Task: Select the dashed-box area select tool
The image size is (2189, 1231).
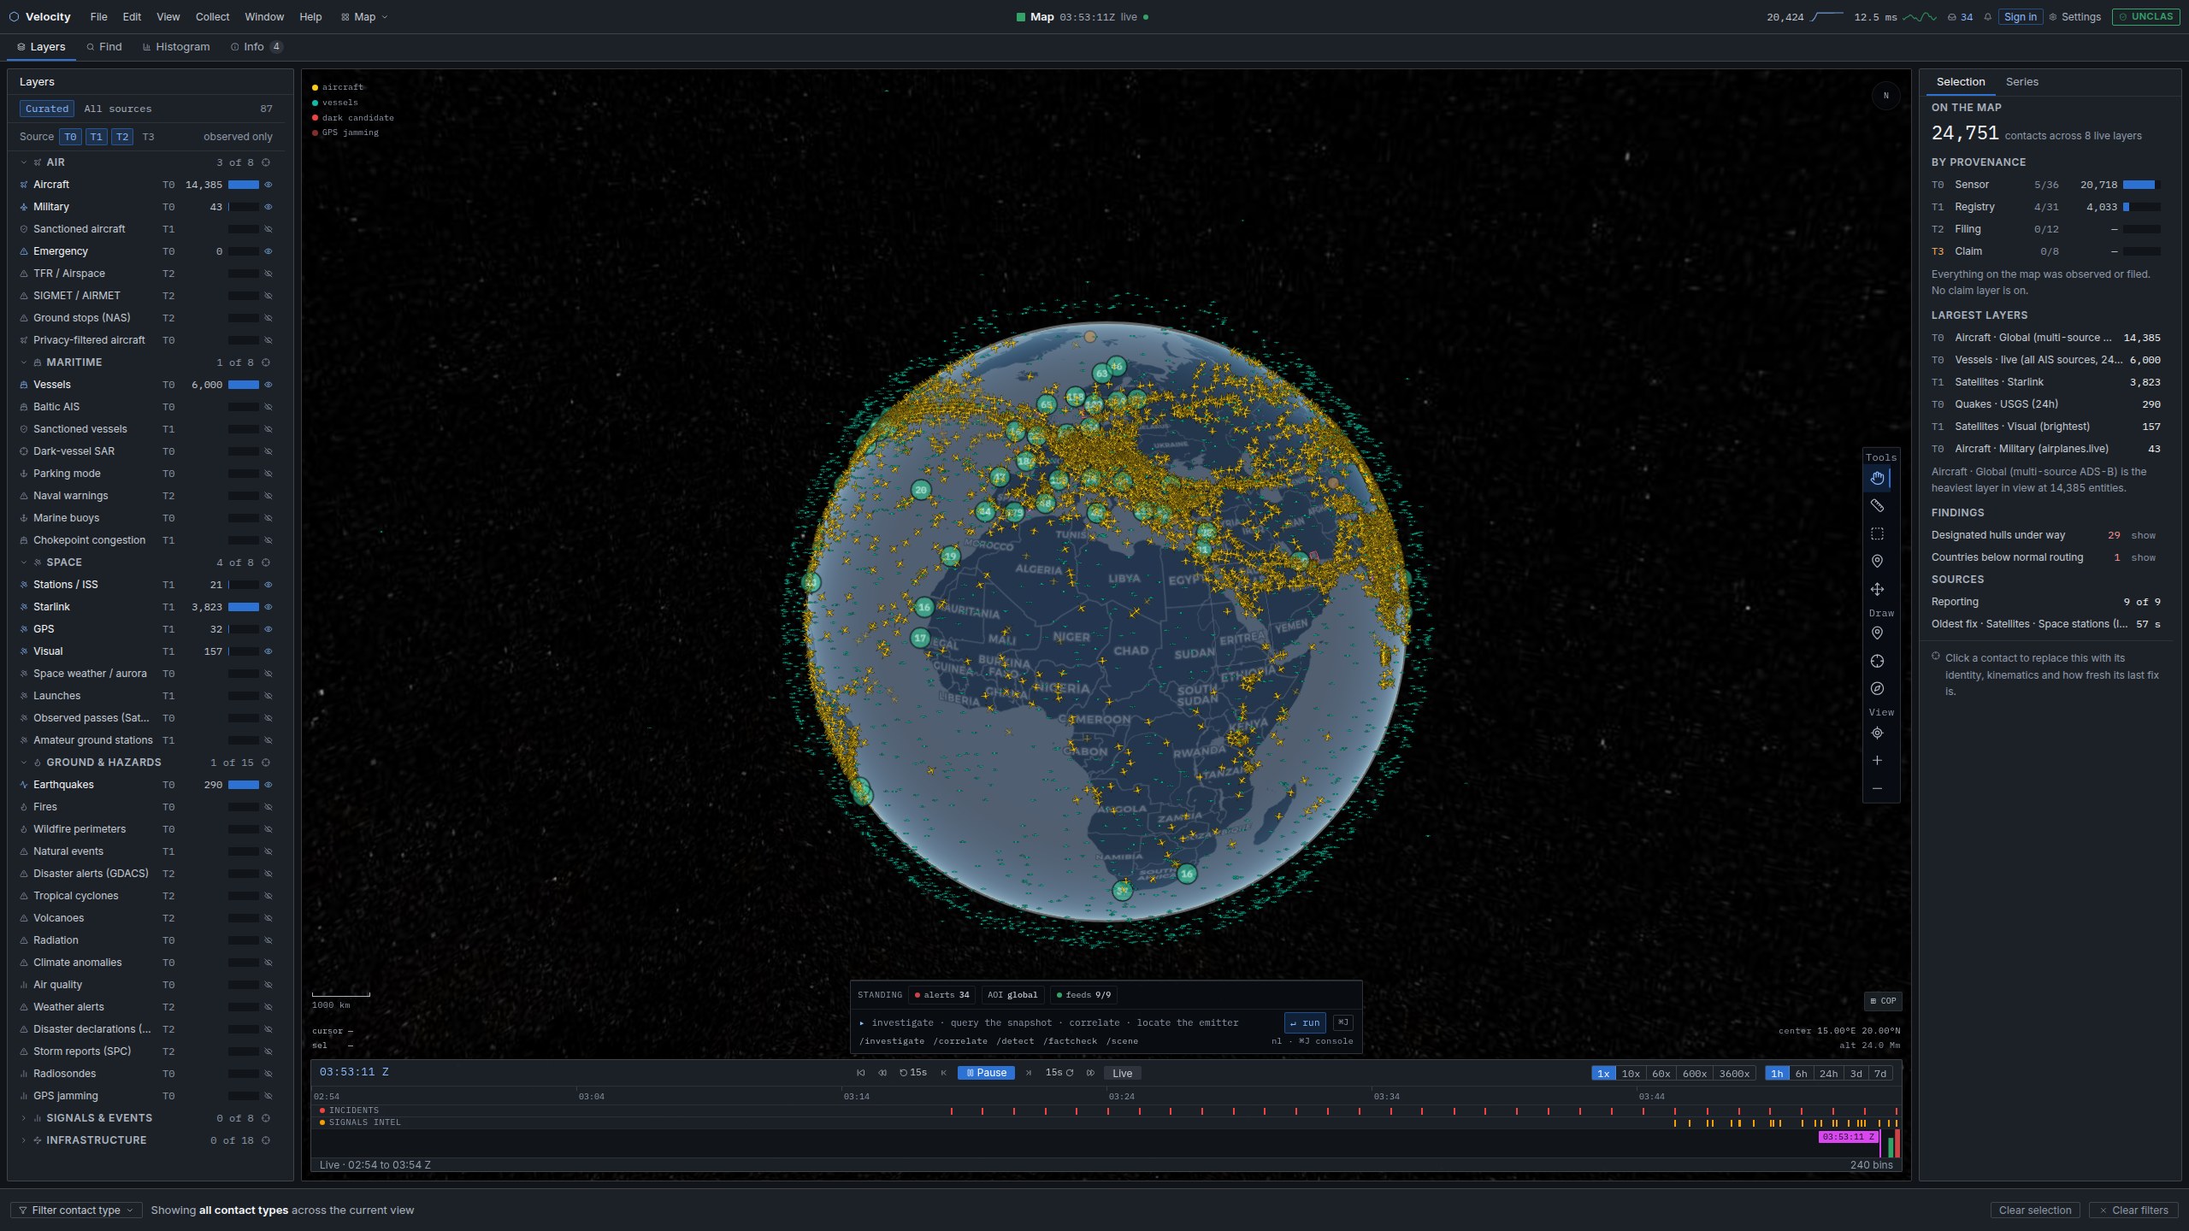Action: (1877, 533)
